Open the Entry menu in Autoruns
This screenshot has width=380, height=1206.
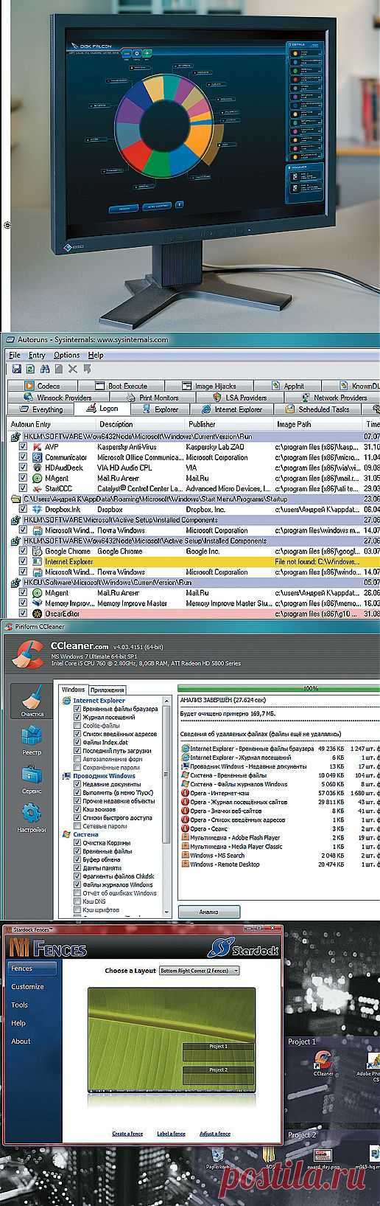click(x=37, y=355)
